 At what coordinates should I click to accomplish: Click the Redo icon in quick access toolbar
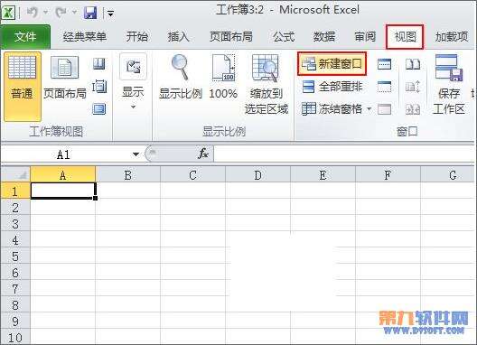coord(61,13)
